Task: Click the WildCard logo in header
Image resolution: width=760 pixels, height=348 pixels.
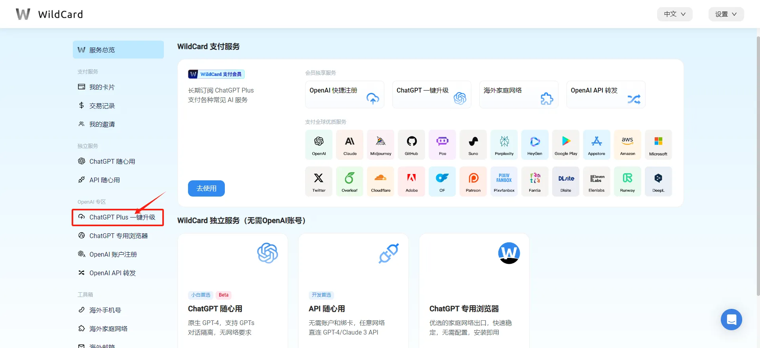Action: coord(49,14)
